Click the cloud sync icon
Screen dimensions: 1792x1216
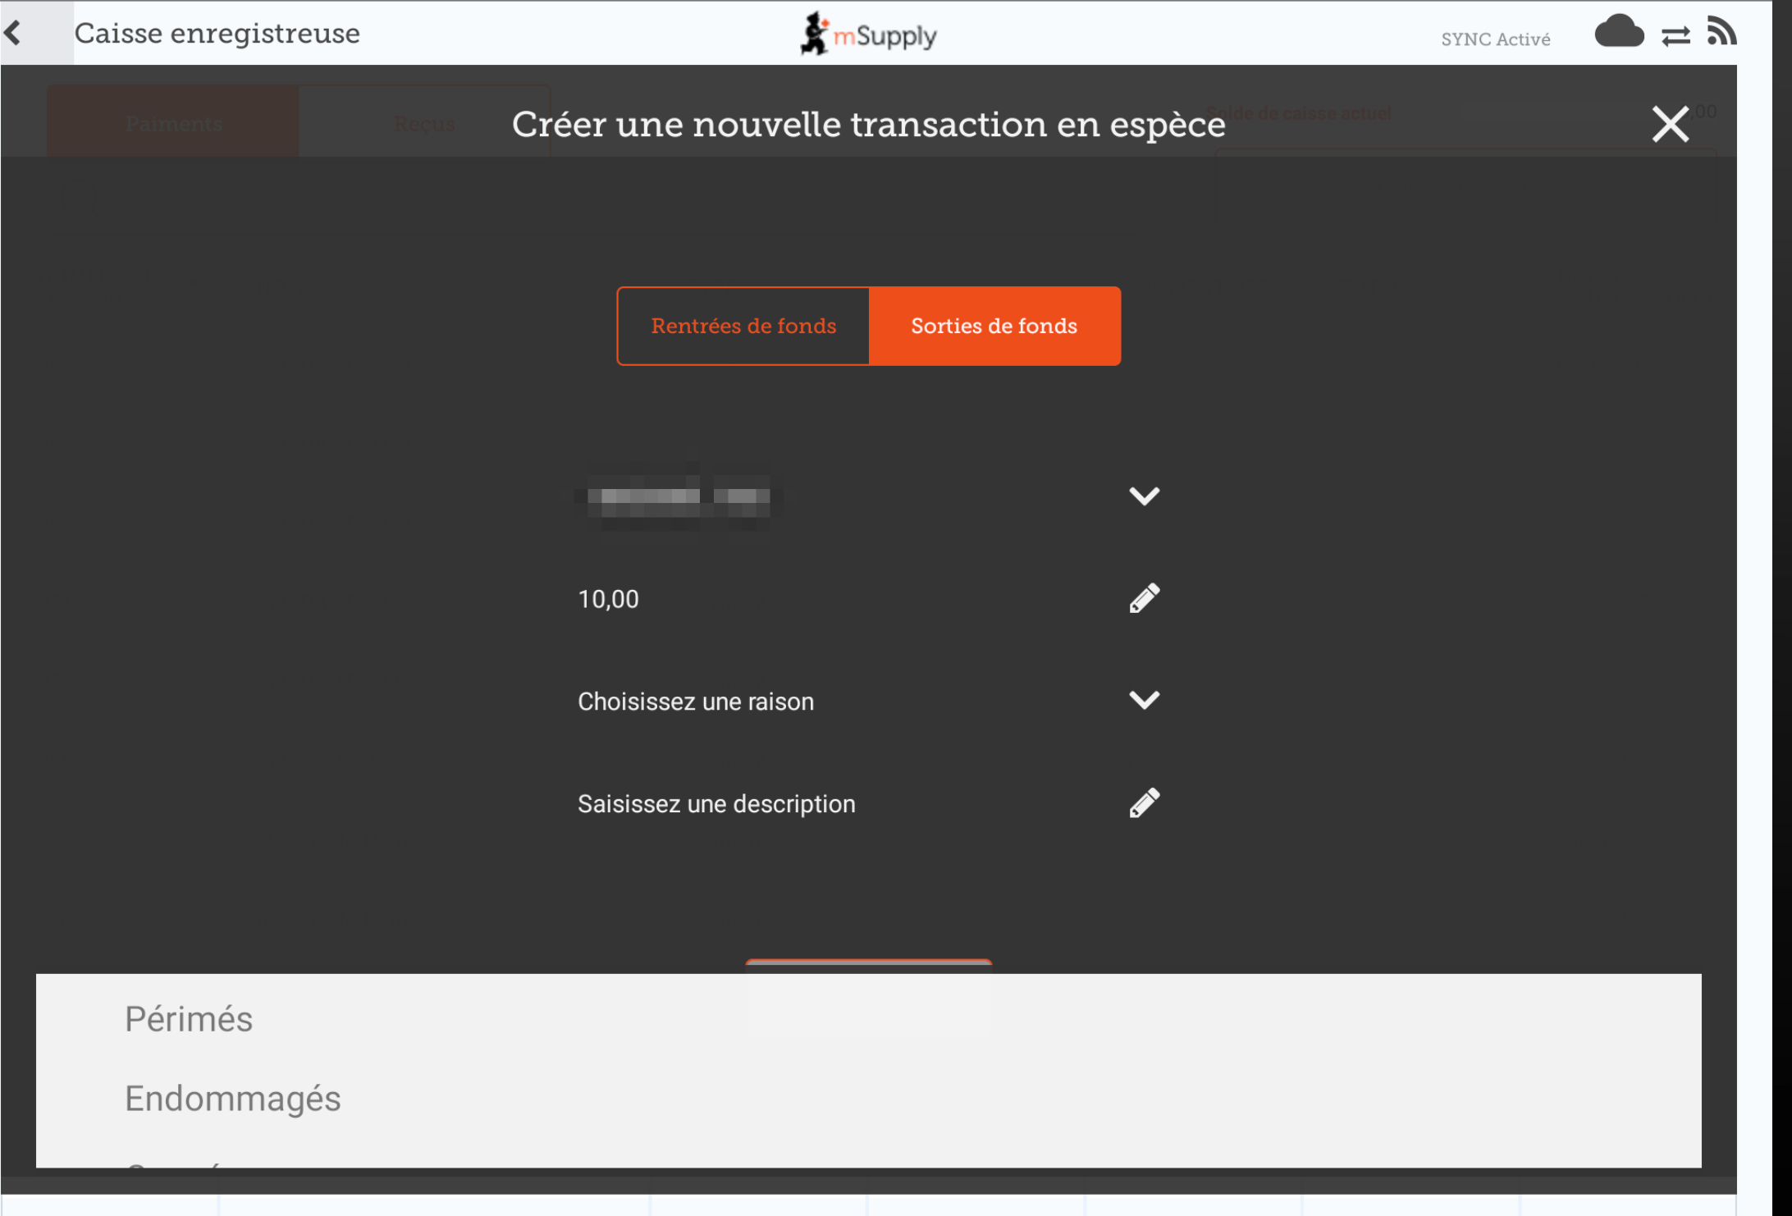(1618, 33)
